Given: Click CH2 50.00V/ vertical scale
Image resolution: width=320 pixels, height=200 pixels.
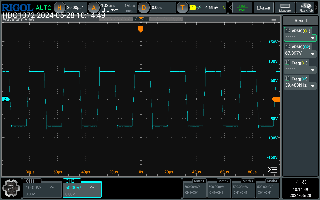Looking at the screenshot, I should coord(73,187).
